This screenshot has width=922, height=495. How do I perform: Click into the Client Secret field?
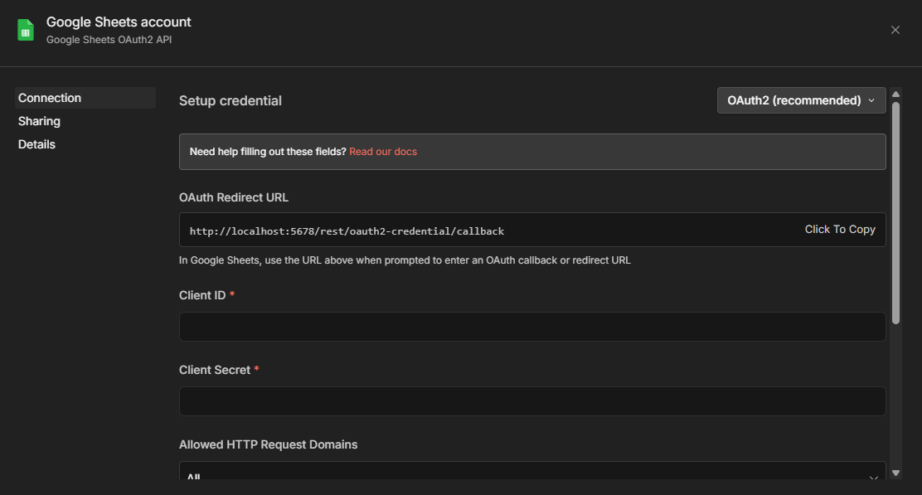click(532, 401)
